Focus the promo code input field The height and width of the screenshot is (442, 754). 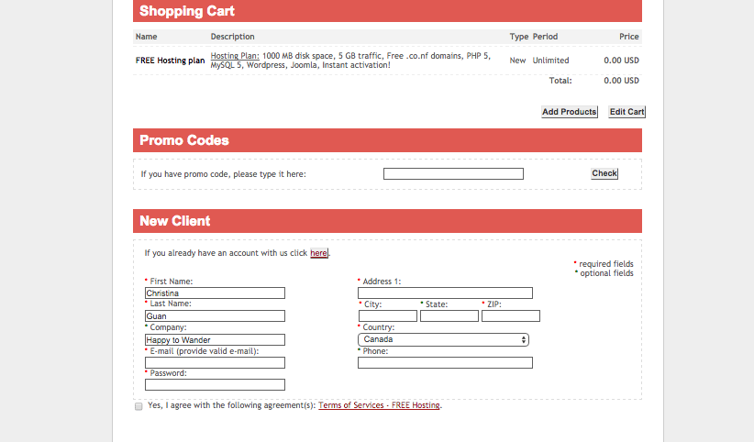coord(453,173)
